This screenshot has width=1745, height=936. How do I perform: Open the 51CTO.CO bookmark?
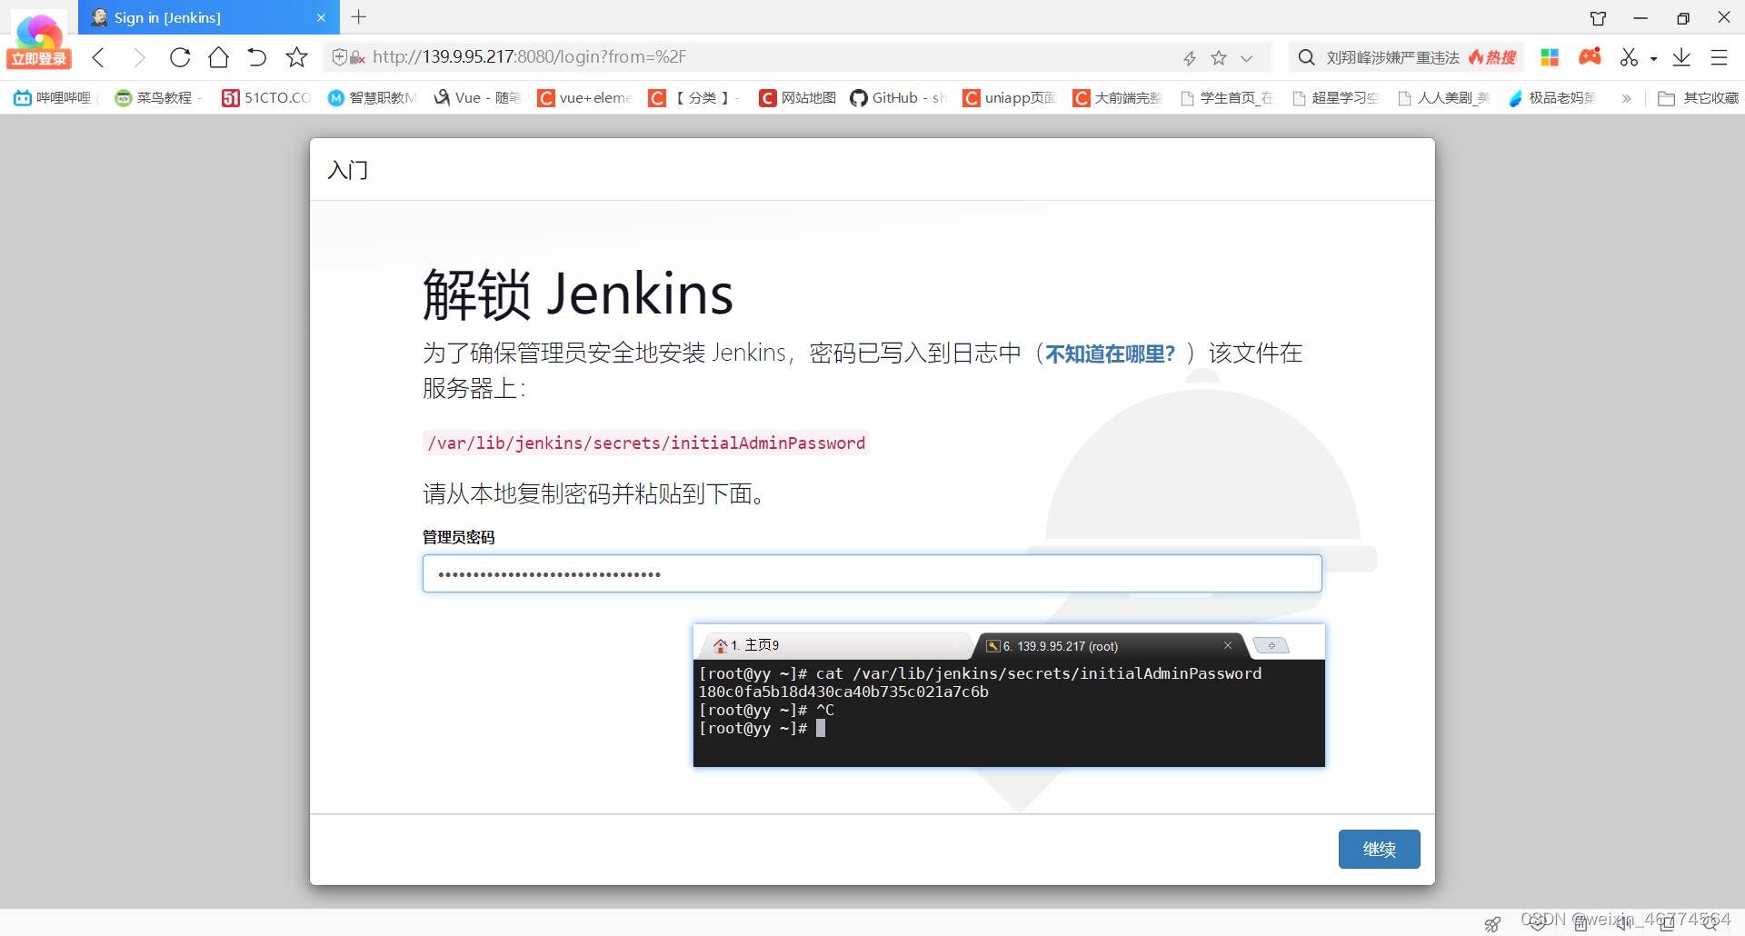pos(266,97)
